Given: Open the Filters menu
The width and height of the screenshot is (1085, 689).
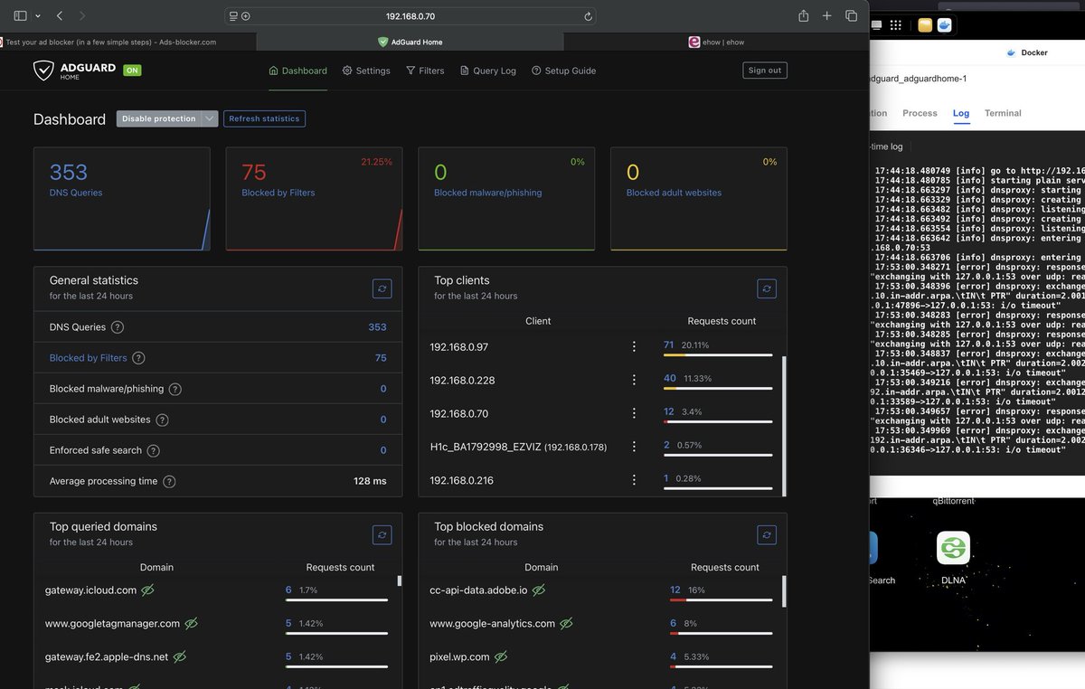Looking at the screenshot, I should tap(425, 71).
